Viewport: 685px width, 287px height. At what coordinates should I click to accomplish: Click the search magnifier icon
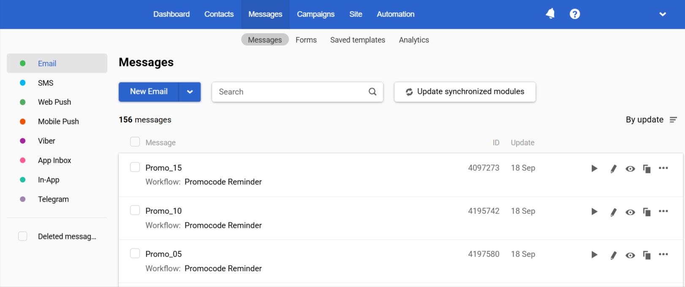click(372, 92)
